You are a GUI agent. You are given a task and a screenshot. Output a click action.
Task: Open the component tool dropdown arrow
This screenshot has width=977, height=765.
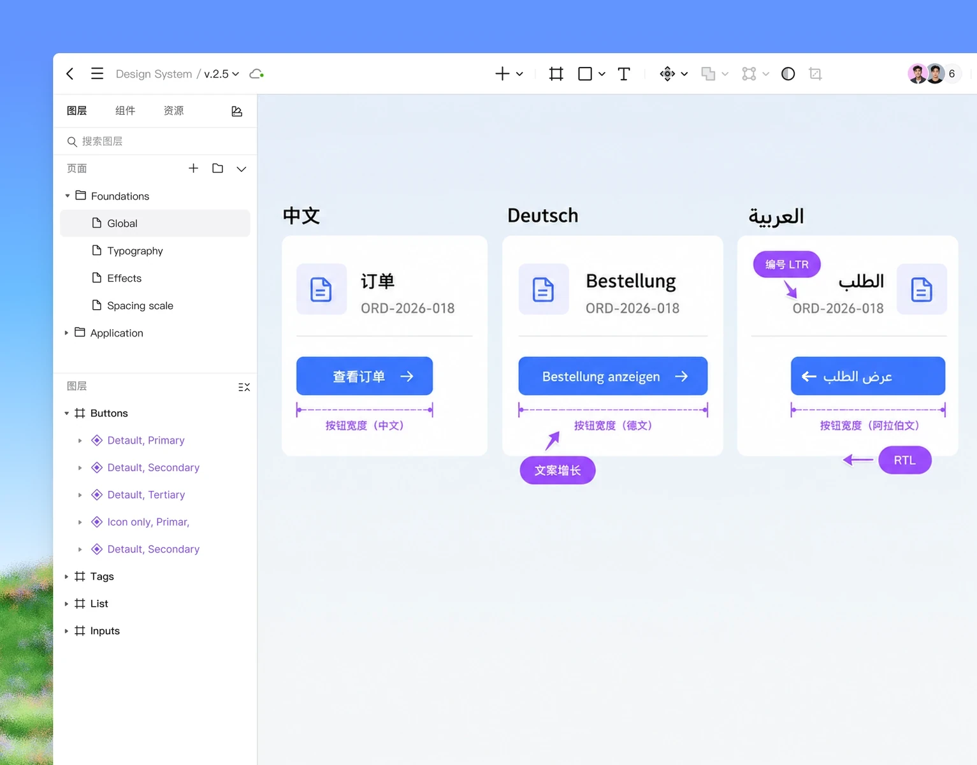click(684, 74)
